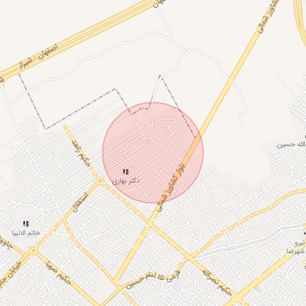Select the فرعی ۱۵ امام حسین street label
306x306 pixels.
[x=153, y=279]
